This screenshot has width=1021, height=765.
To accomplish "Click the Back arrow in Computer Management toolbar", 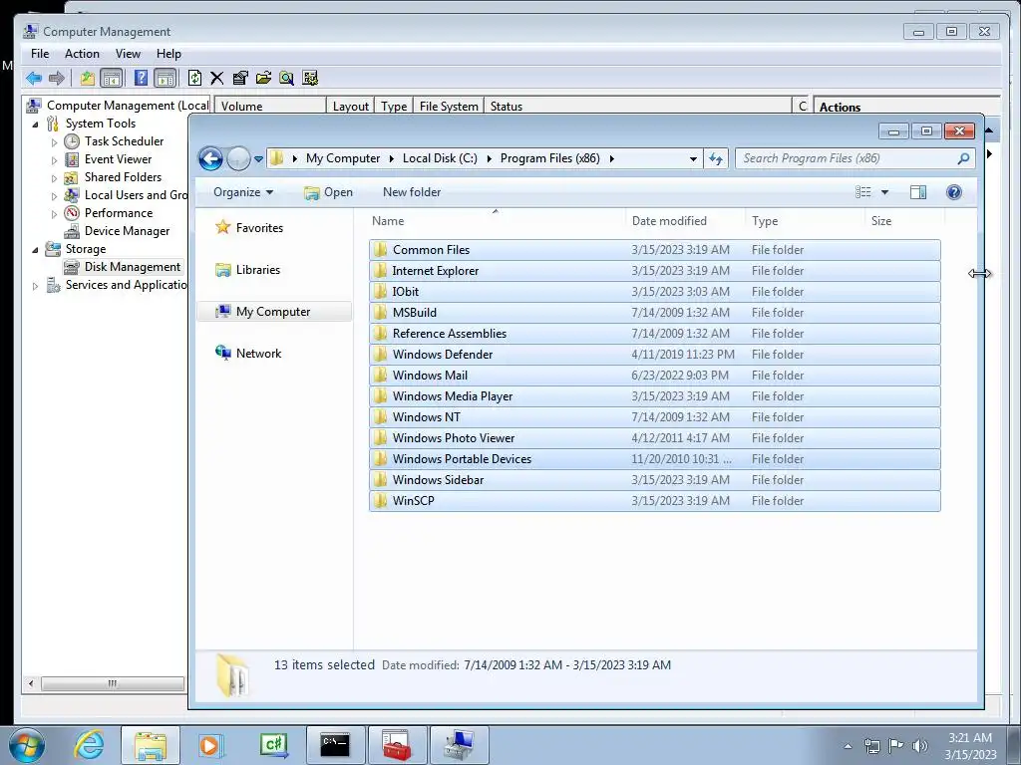I will 34,79.
